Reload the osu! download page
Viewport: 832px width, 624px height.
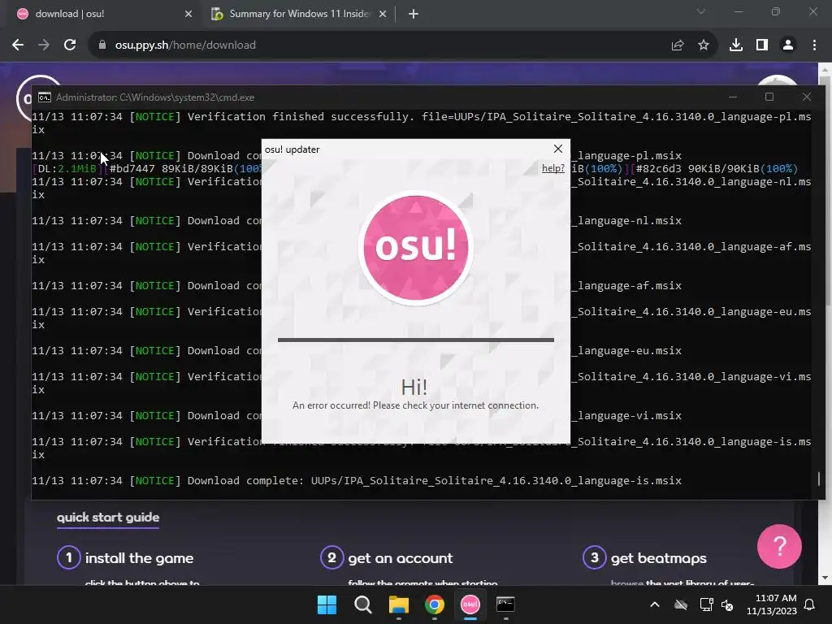click(70, 45)
